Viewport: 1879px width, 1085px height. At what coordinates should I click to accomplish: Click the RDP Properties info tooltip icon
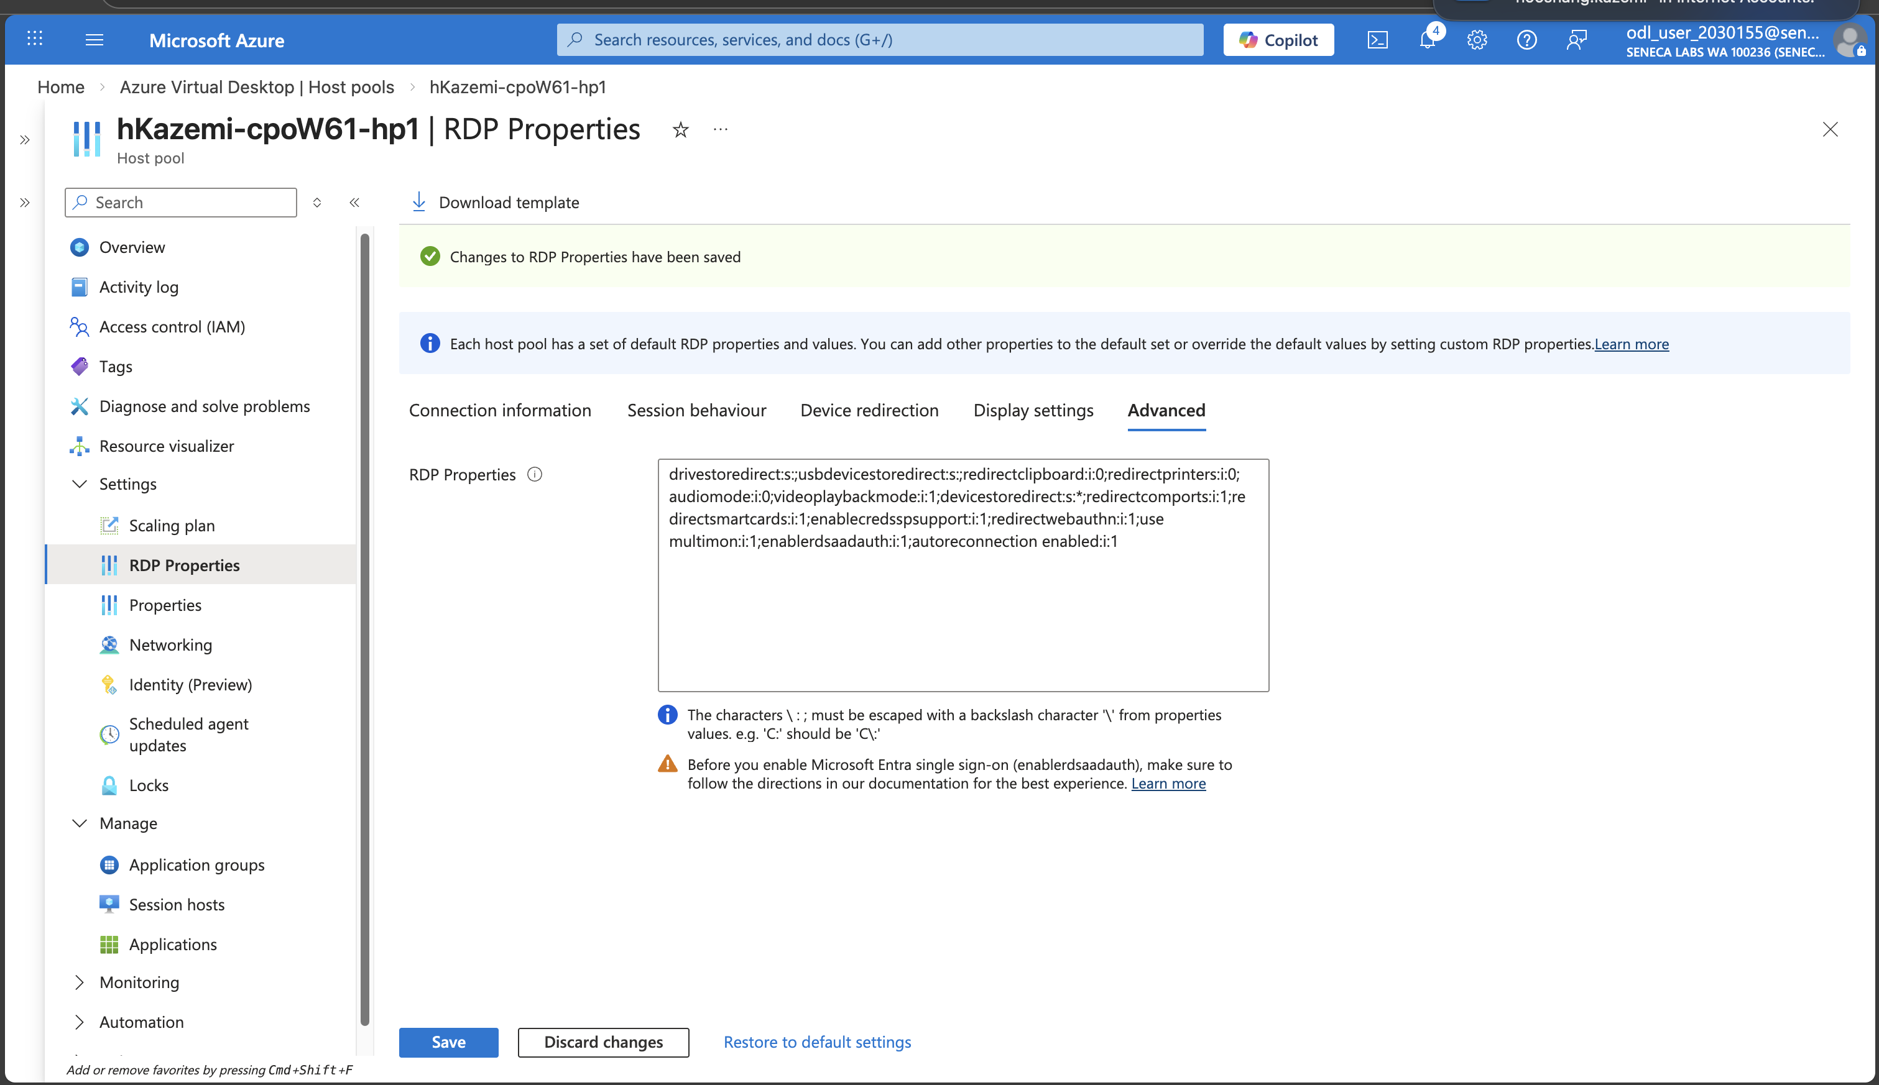coord(535,474)
